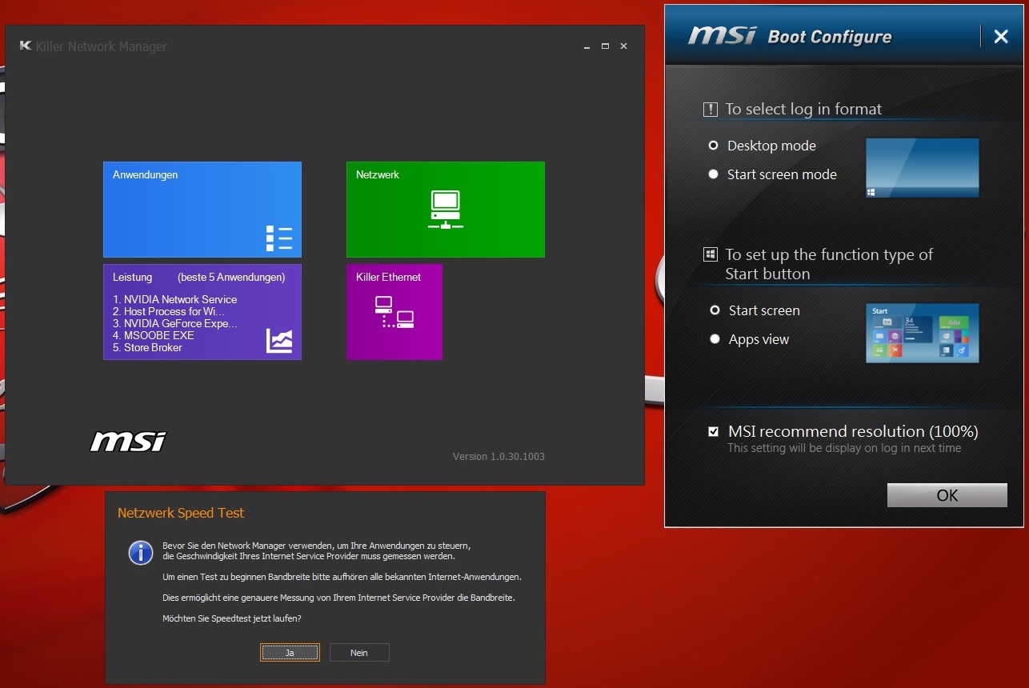Minimize the Killer Network Manager window

click(587, 46)
